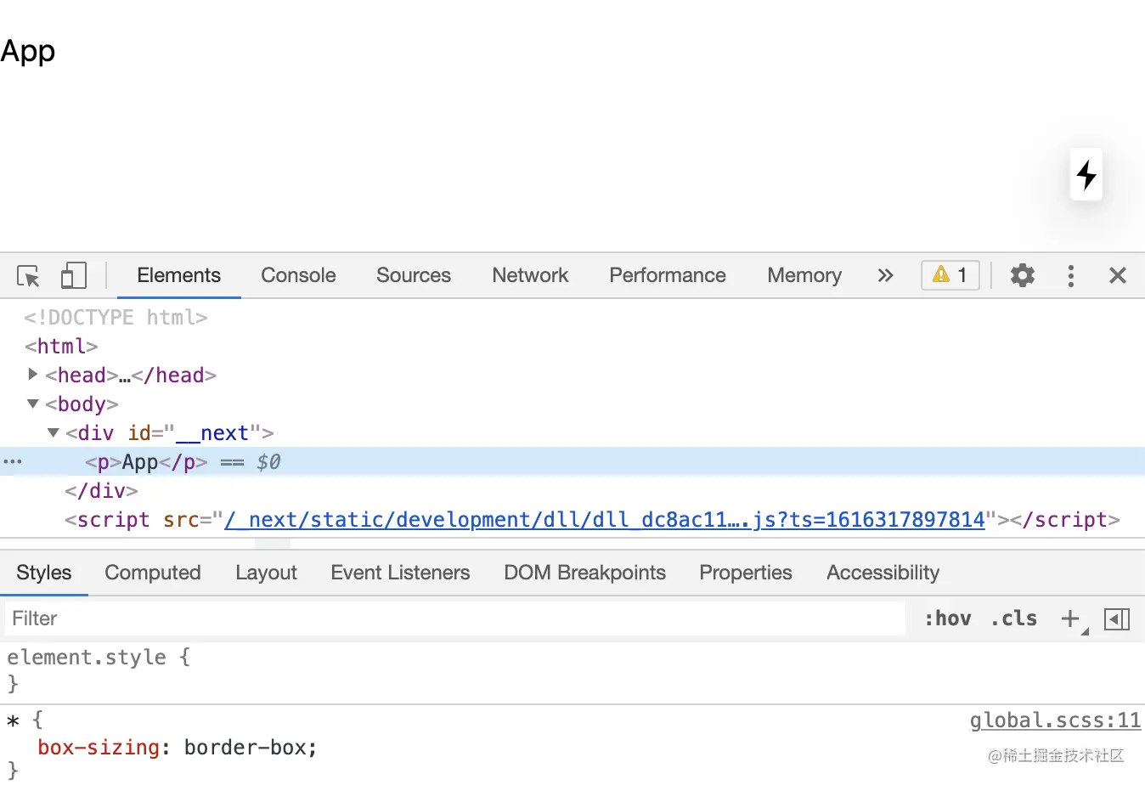Toggle the :hov element state panel

click(x=948, y=618)
